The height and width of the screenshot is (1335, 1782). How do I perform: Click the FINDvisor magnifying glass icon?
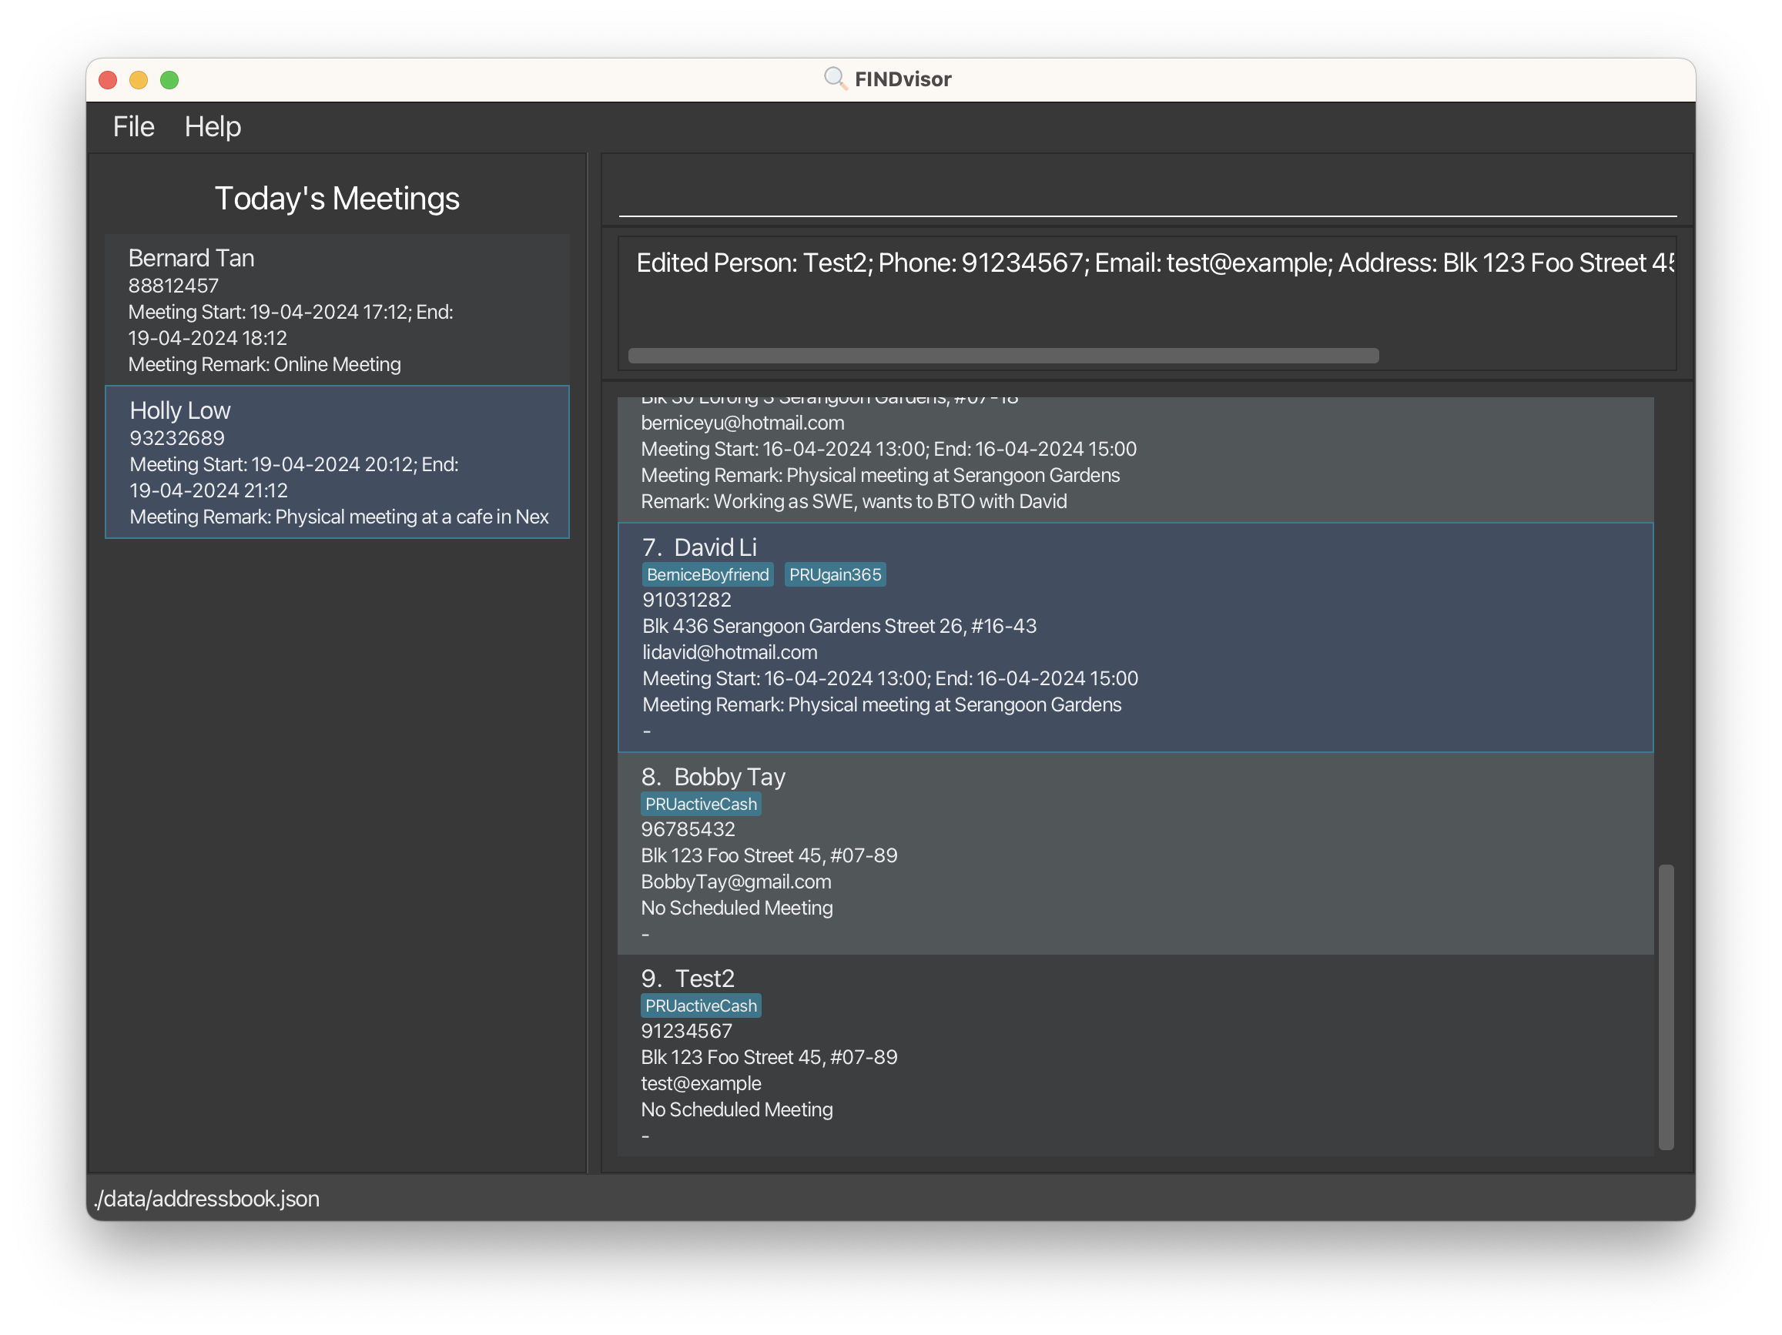point(836,79)
